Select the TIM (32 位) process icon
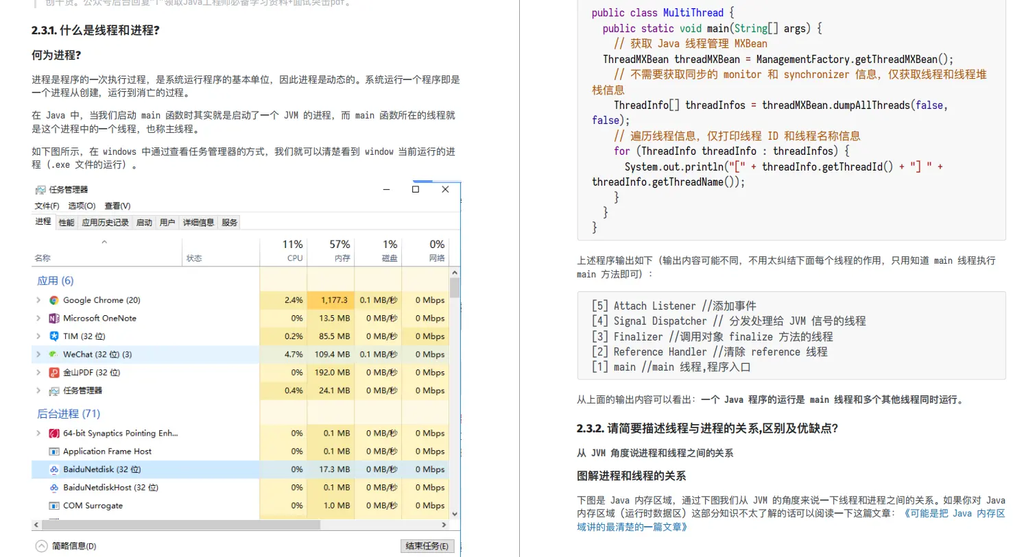This screenshot has width=1026, height=557. click(53, 336)
